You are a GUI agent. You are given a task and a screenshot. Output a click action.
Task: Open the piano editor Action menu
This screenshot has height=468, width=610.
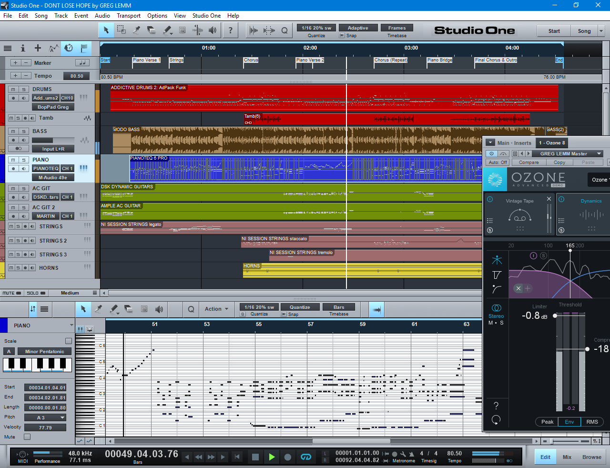tap(216, 309)
